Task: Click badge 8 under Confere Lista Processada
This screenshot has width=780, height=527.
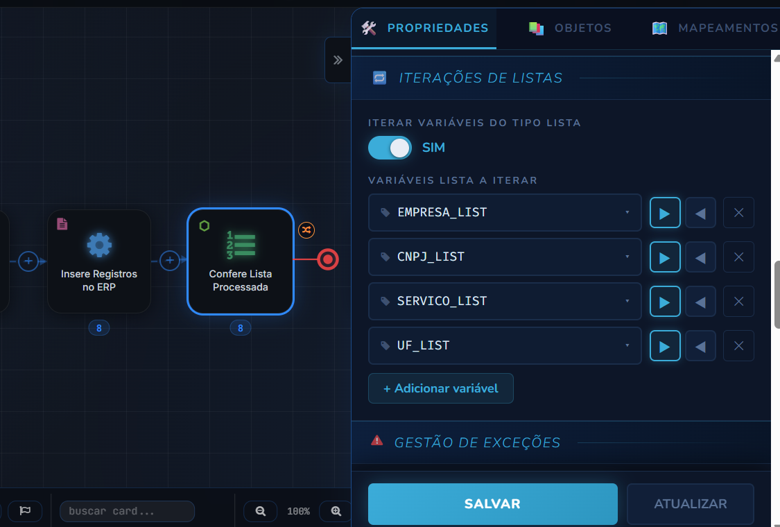Action: 241,328
